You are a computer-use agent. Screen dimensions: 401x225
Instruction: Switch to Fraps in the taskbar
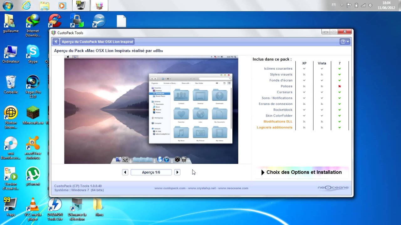[x=81, y=5]
